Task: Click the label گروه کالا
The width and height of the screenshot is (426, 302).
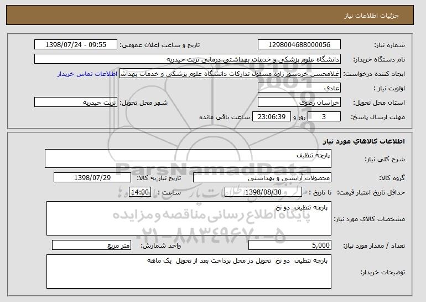Action: pos(392,178)
